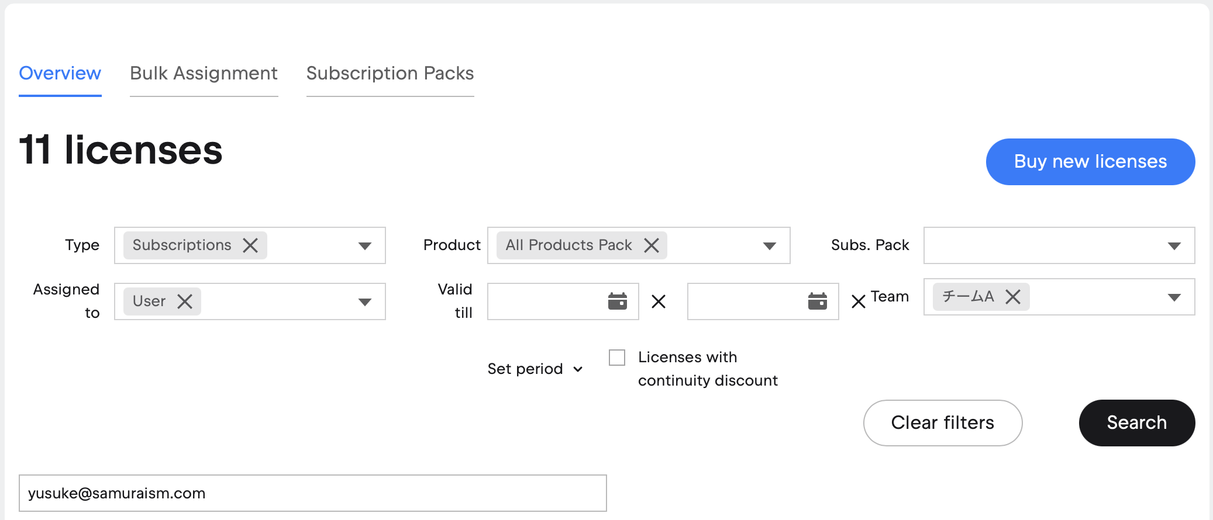Open the Set period menu
The image size is (1213, 520).
pyautogui.click(x=535, y=369)
